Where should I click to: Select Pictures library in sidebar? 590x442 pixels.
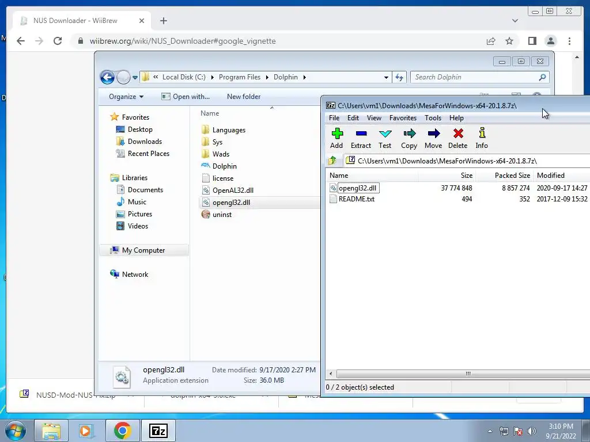[134, 214]
